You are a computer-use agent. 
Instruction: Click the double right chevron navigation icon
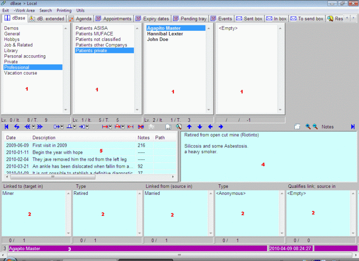coord(39,127)
